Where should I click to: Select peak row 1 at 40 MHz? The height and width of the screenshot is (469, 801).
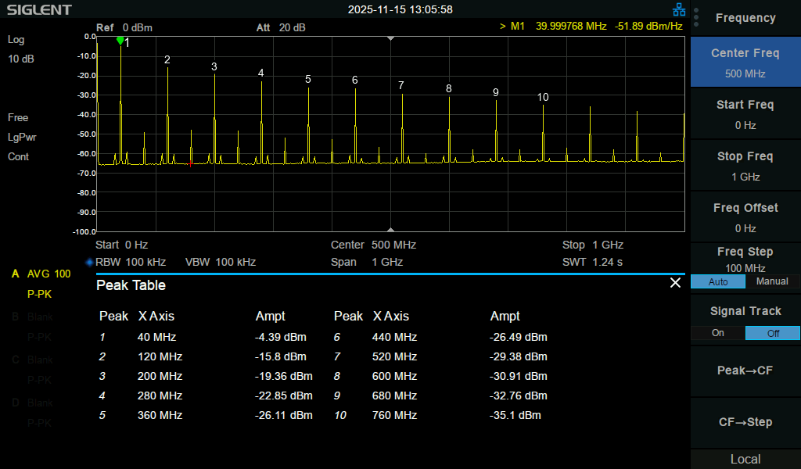(203, 338)
